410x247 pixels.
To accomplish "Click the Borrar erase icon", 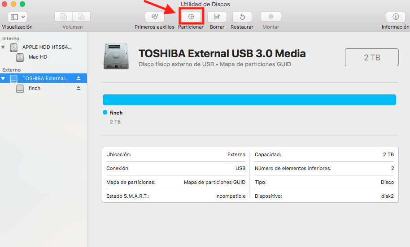I will point(217,17).
